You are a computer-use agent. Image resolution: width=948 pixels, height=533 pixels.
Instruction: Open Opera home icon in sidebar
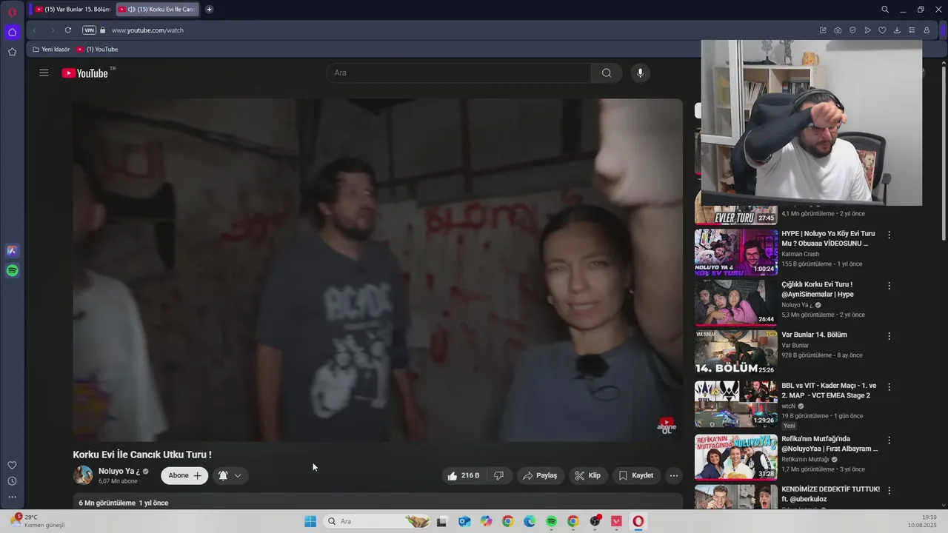tap(12, 32)
